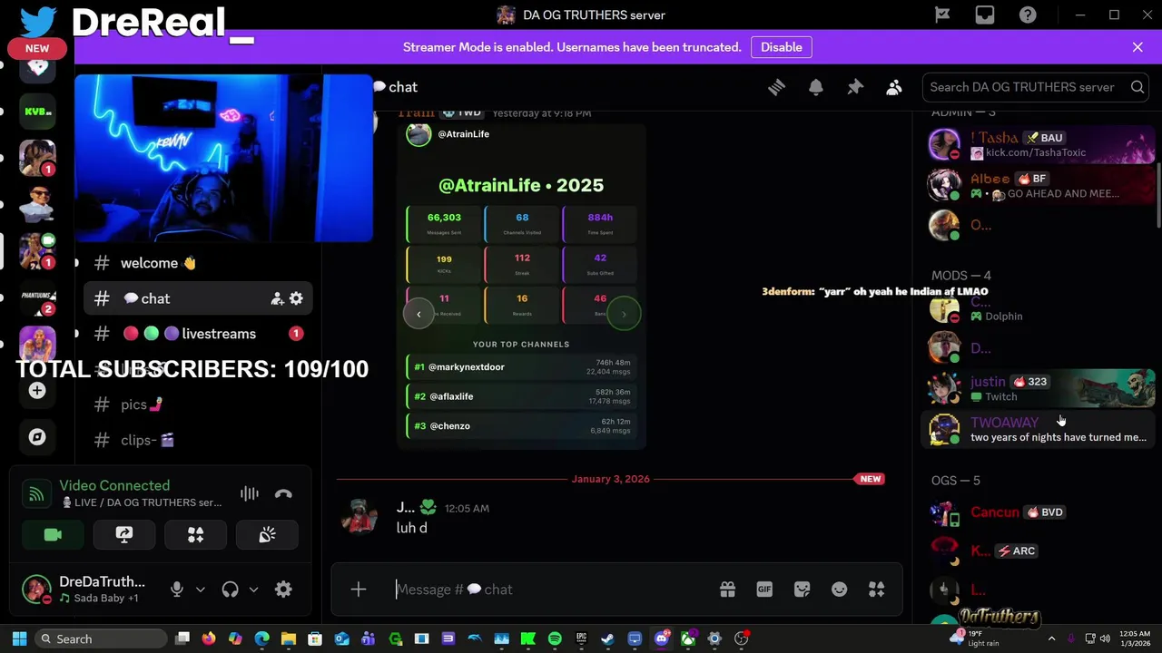The height and width of the screenshot is (653, 1162).
Task: Click #3 @chenzo top channel row
Action: point(521,426)
